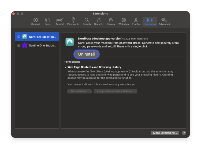Viewport: 201px width, 149px height.
Task: Click the red close window button
Action: click(x=13, y=14)
